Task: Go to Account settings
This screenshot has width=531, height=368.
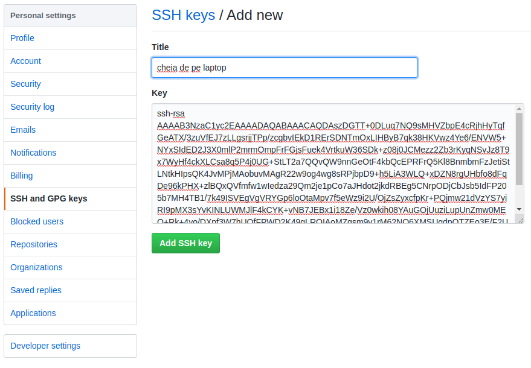Action: coord(26,61)
